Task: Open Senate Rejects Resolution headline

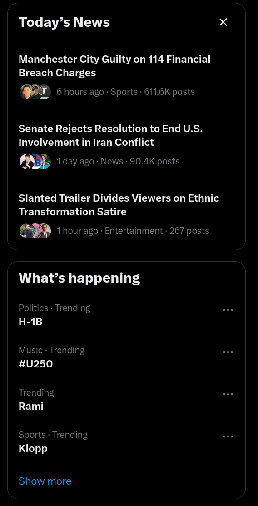Action: tap(111, 135)
